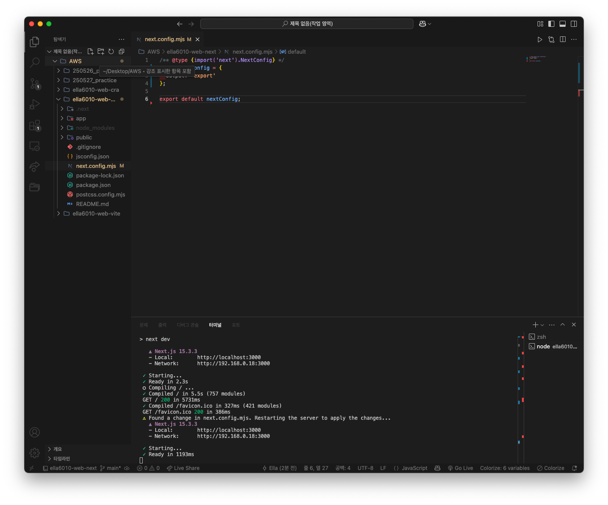Viewport: 608px width, 505px height.
Task: Create a new file in explorer
Action: point(90,51)
